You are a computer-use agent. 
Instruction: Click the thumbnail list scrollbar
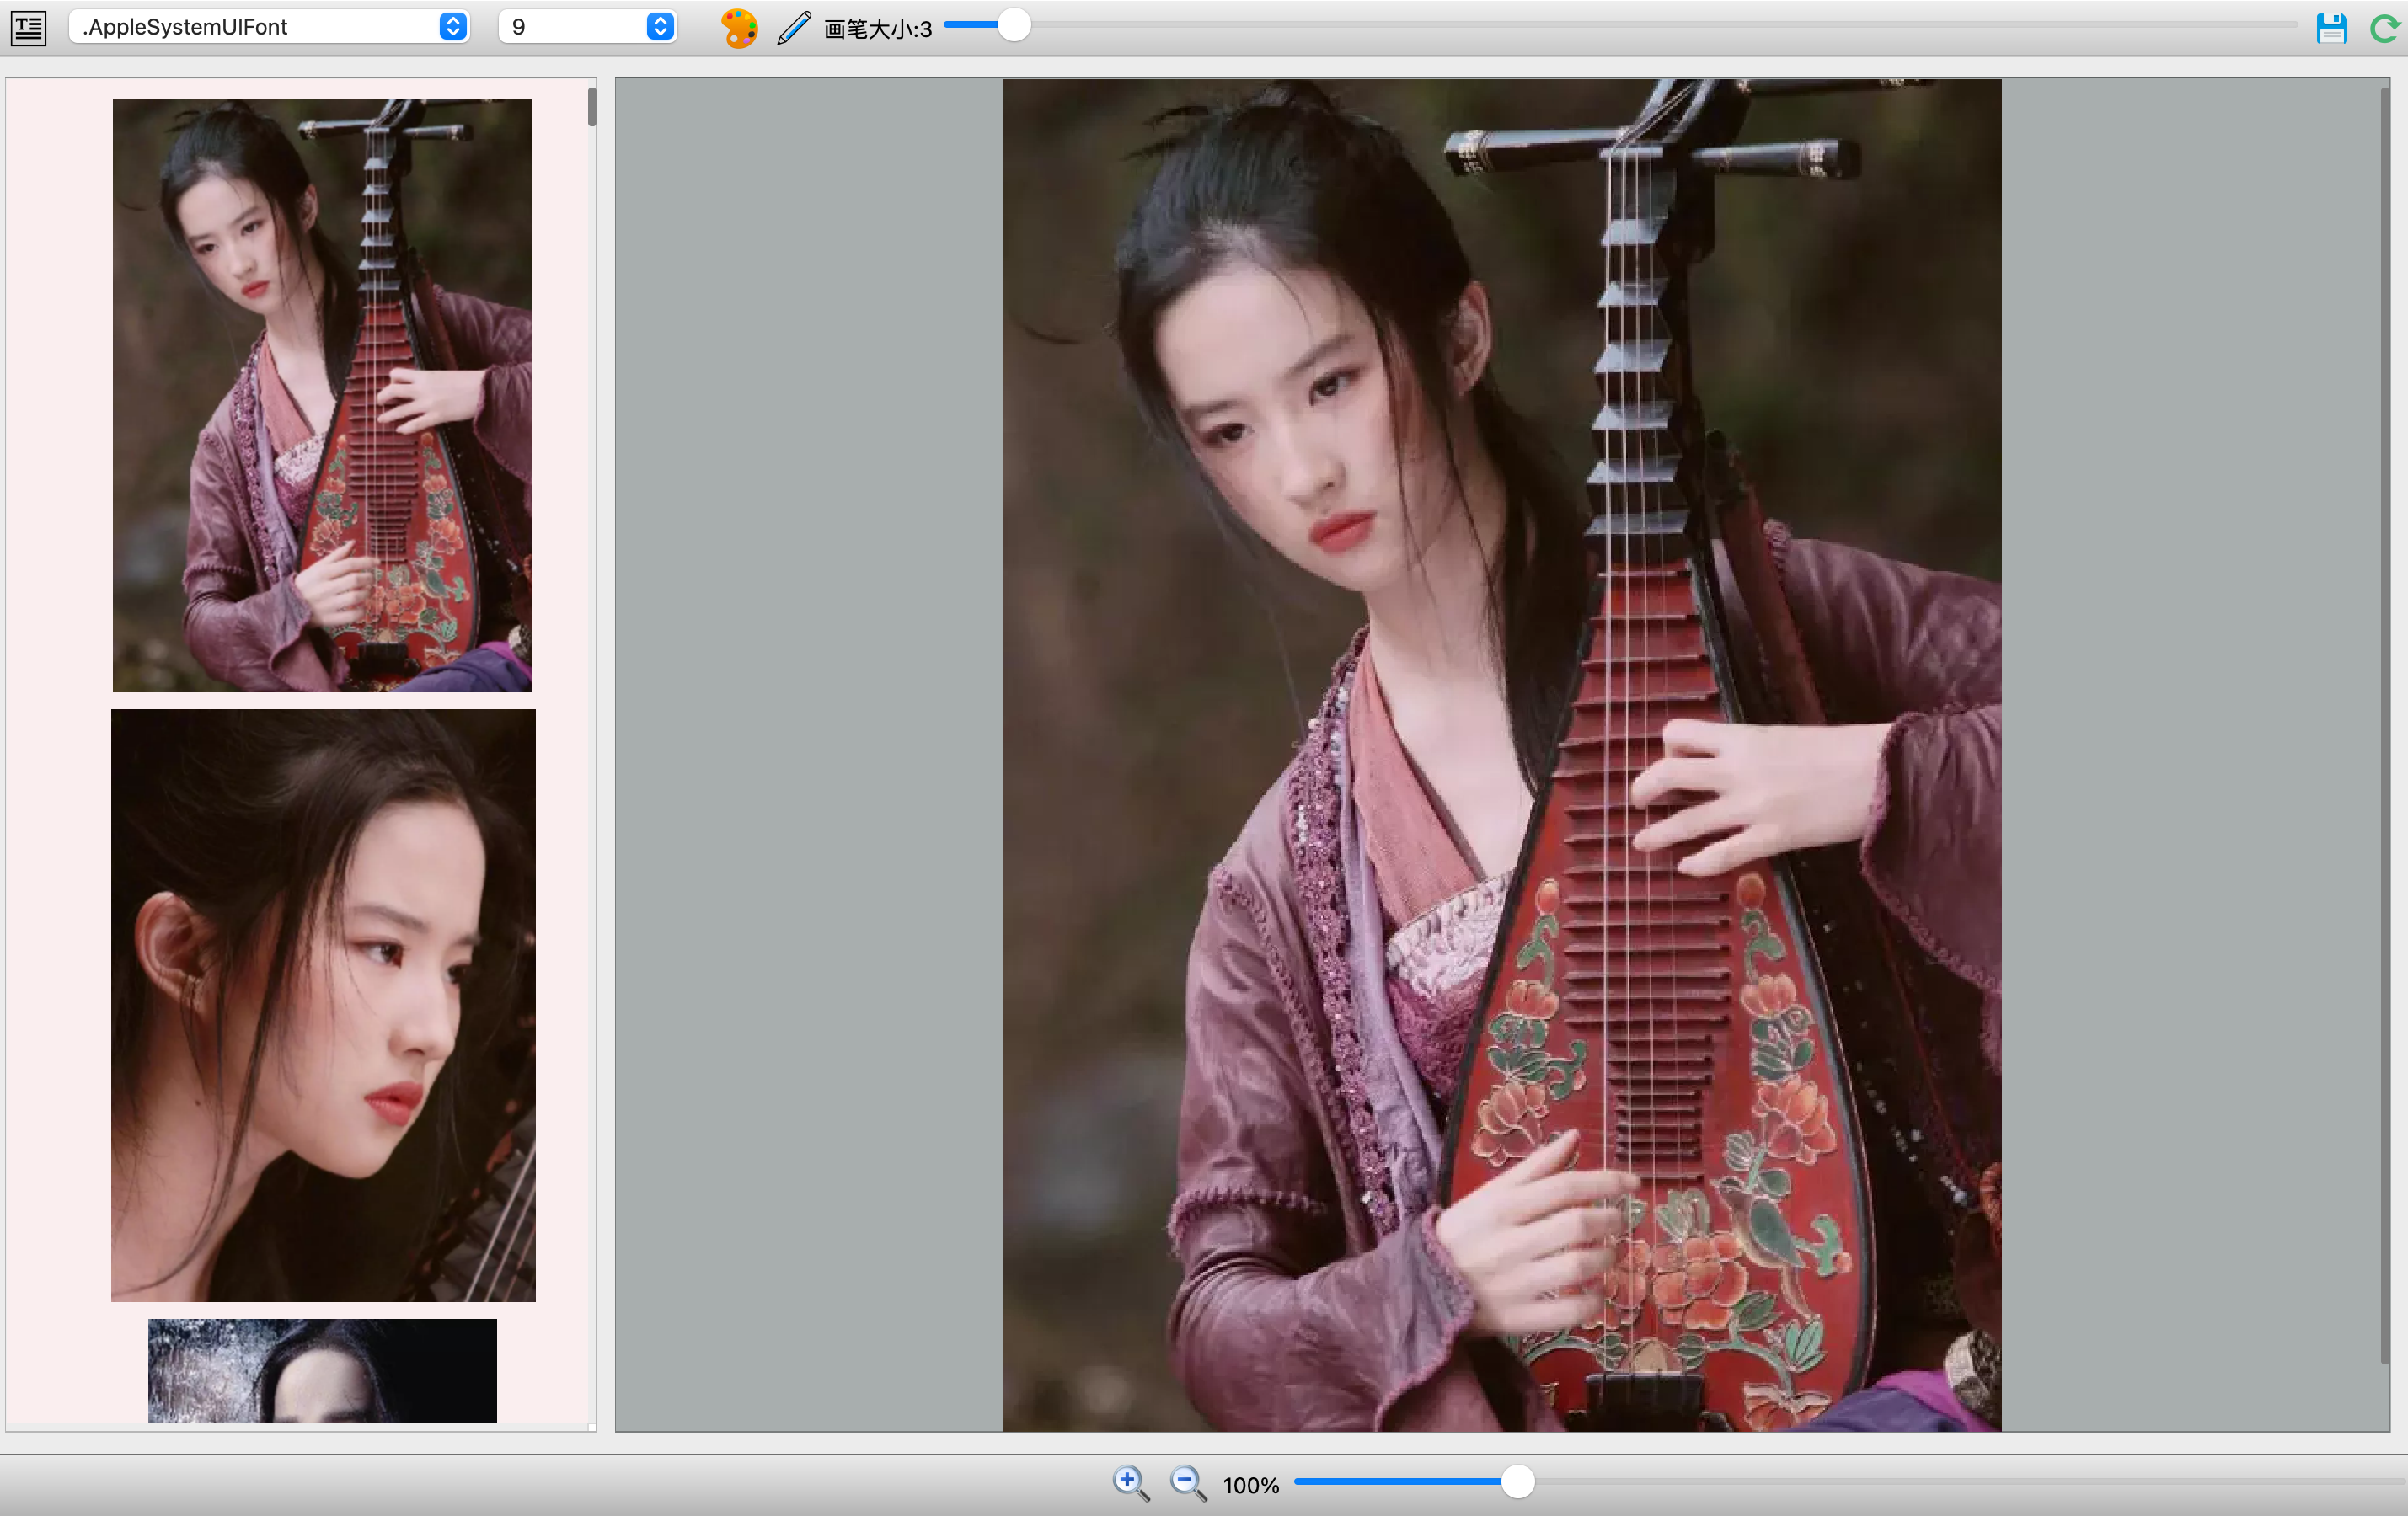point(592,107)
